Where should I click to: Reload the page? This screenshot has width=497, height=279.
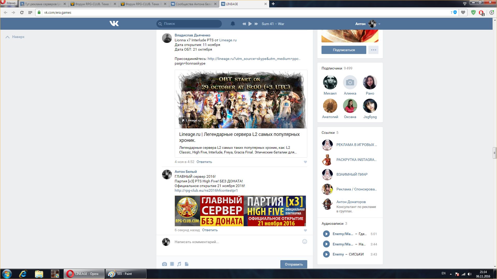pyautogui.click(x=22, y=12)
